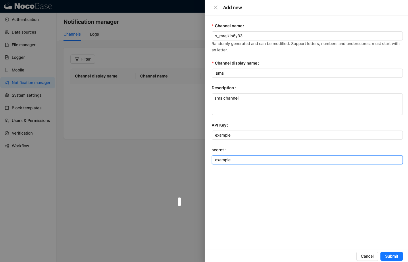Open Users & Permissions menu item
Viewport: 408px width, 262px height.
pos(31,121)
